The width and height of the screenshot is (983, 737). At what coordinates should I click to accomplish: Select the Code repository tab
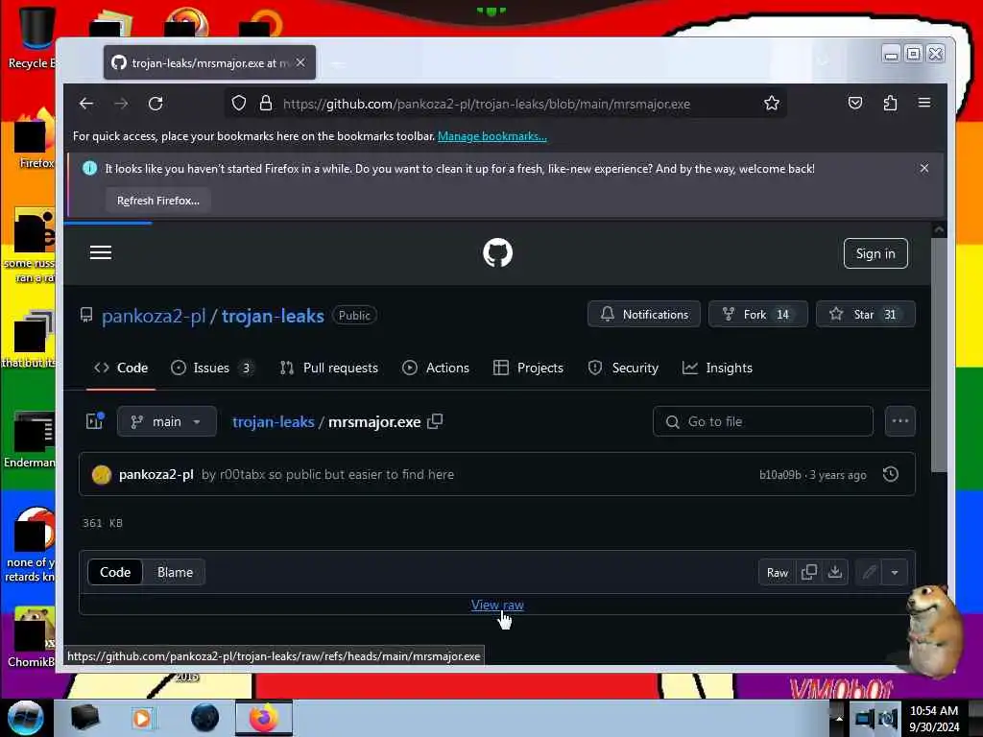(x=121, y=368)
